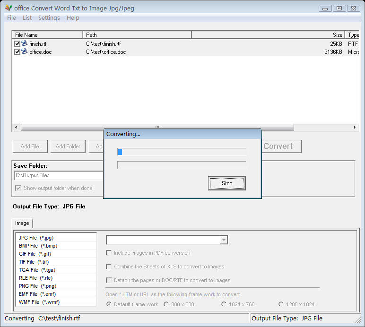This screenshot has height=327, width=365.
Task: Select RLE File (*.rle) output format
Action: [56, 278]
